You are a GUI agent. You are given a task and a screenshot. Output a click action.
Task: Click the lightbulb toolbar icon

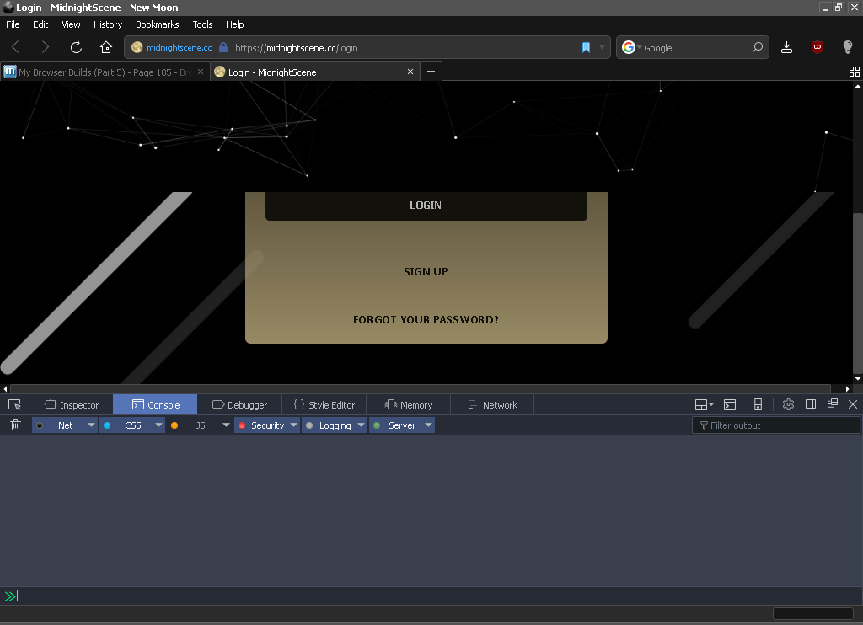[848, 47]
